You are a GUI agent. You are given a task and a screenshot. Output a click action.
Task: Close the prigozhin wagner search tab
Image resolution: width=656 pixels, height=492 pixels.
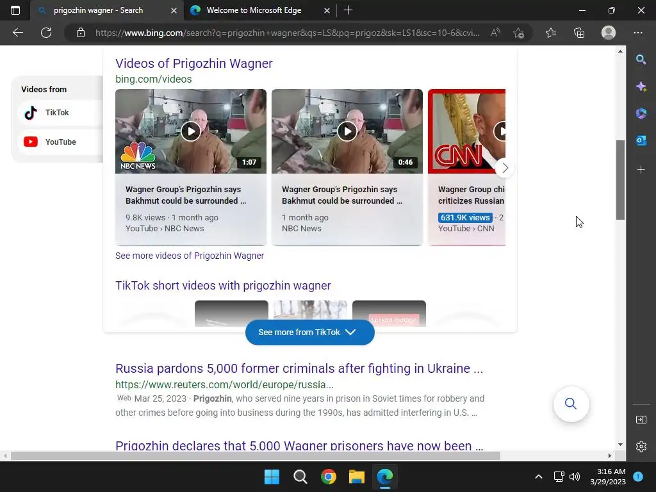pos(174,10)
